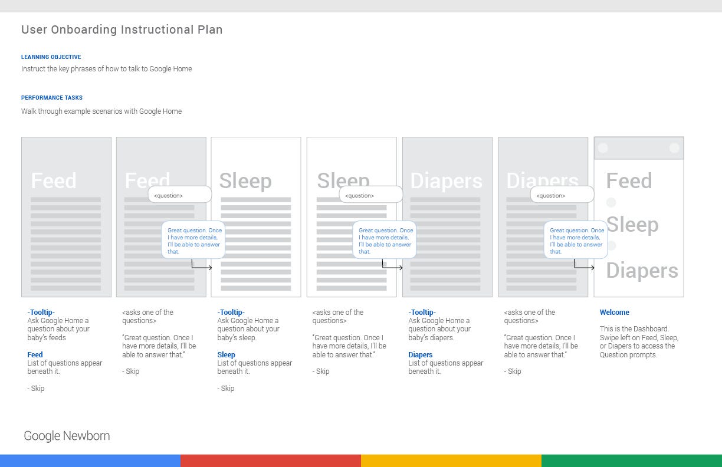Select the Diapers wireframe without a question bubble
Image resolution: width=722 pixels, height=467 pixels.
coord(447,217)
